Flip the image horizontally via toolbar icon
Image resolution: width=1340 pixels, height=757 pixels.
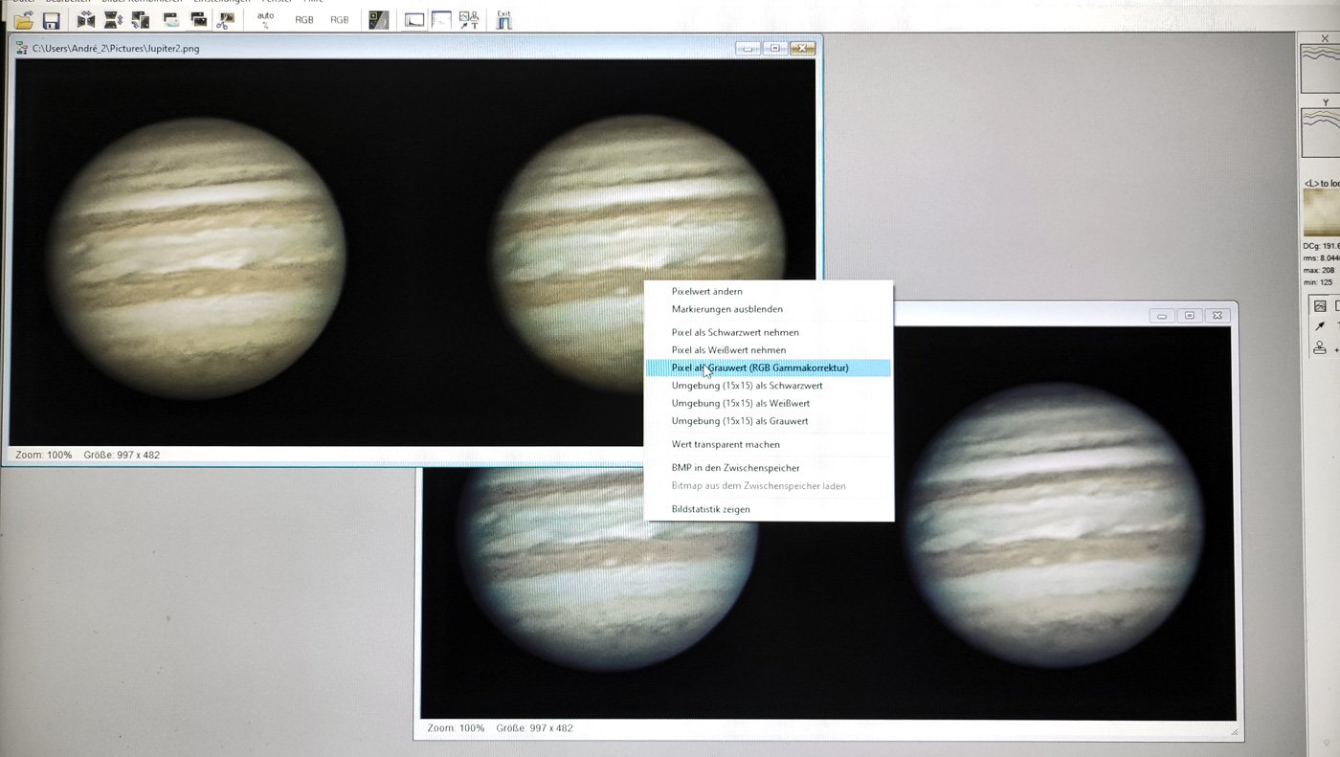tap(86, 19)
